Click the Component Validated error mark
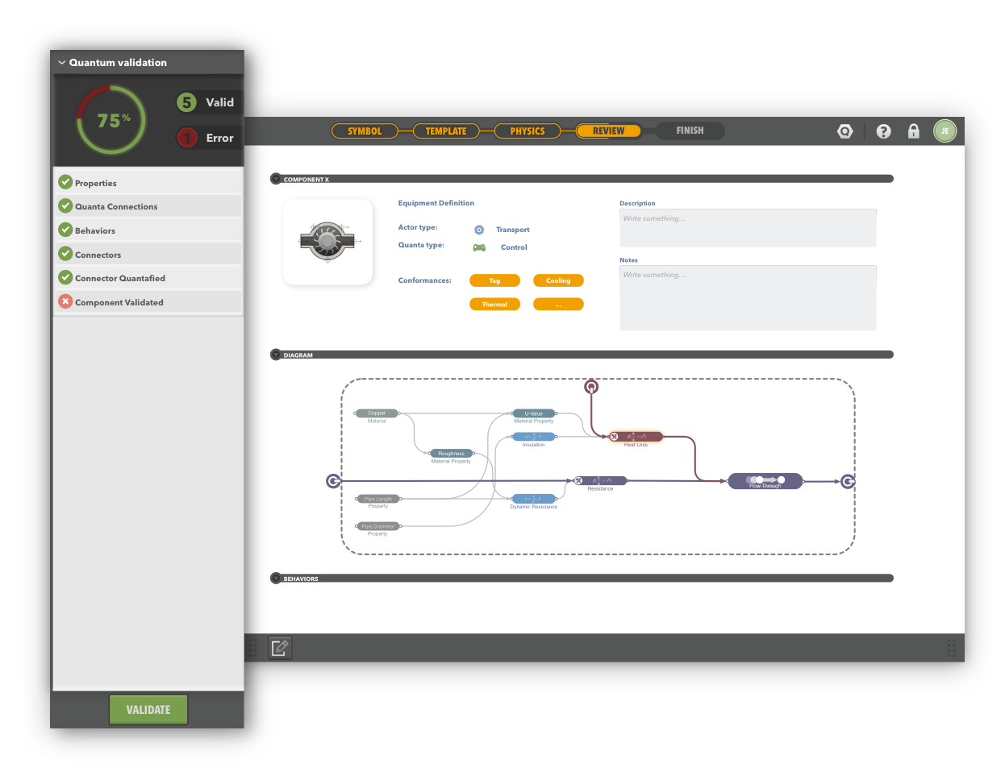1005x780 pixels. point(65,301)
